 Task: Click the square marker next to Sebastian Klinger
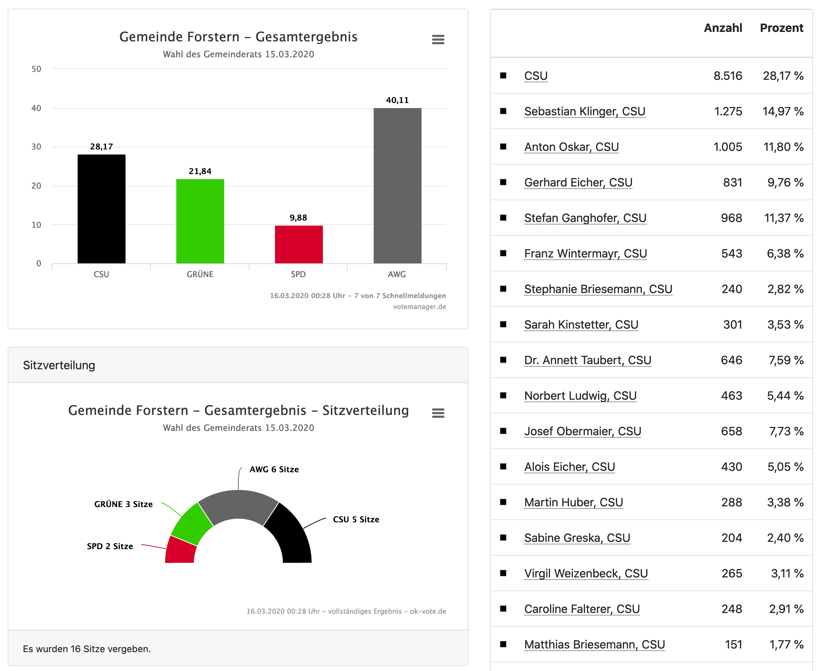click(x=503, y=111)
